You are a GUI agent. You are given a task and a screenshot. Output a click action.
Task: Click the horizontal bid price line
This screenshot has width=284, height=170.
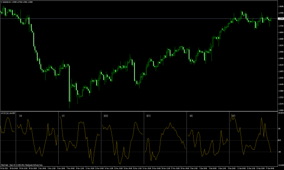pyautogui.click(x=139, y=18)
